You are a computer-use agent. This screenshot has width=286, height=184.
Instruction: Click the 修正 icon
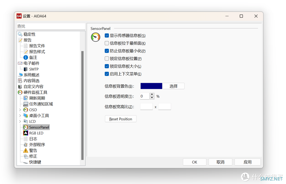[26, 156]
